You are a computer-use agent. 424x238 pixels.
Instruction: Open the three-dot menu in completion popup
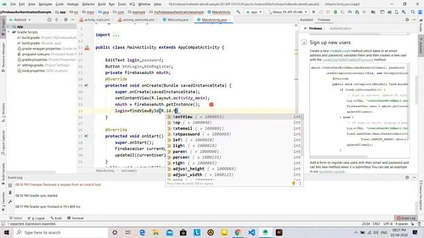[300, 183]
